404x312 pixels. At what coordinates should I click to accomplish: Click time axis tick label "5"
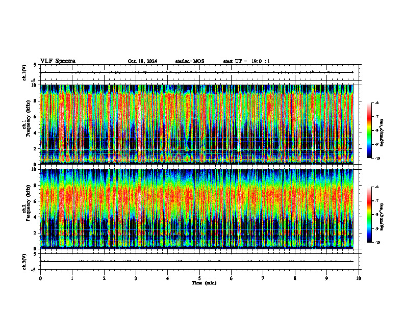pyautogui.click(x=199, y=278)
